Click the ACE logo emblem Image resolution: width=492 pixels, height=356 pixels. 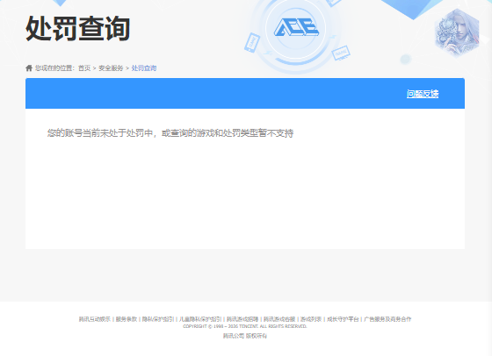click(296, 27)
